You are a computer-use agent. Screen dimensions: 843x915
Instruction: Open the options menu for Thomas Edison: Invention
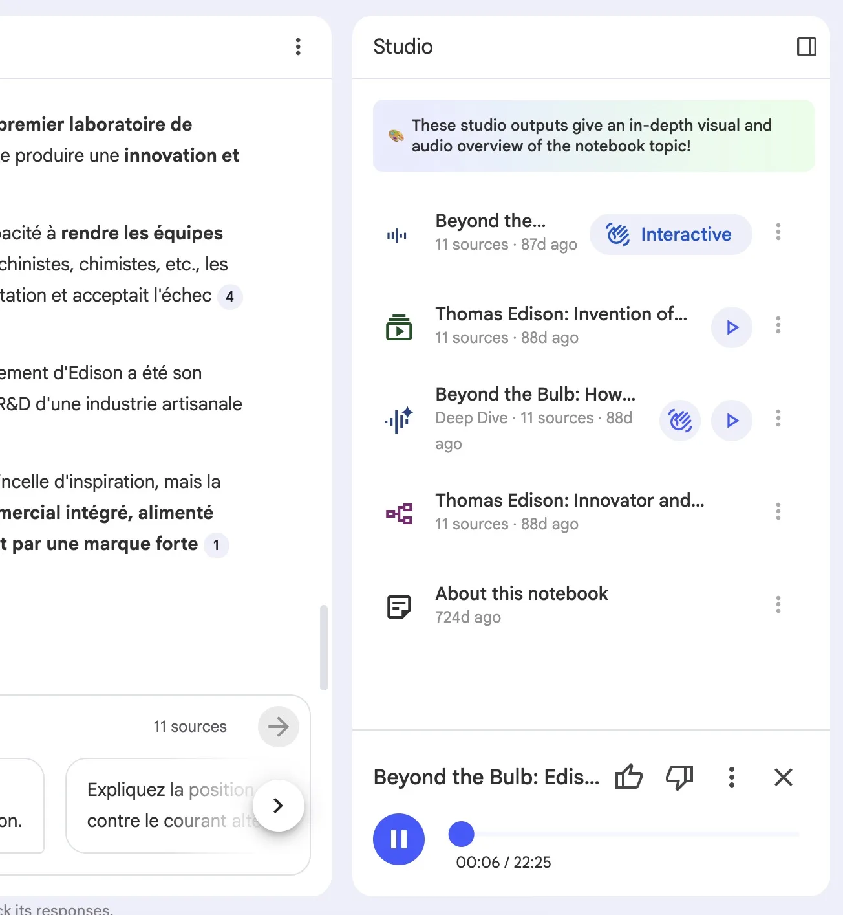coord(778,325)
